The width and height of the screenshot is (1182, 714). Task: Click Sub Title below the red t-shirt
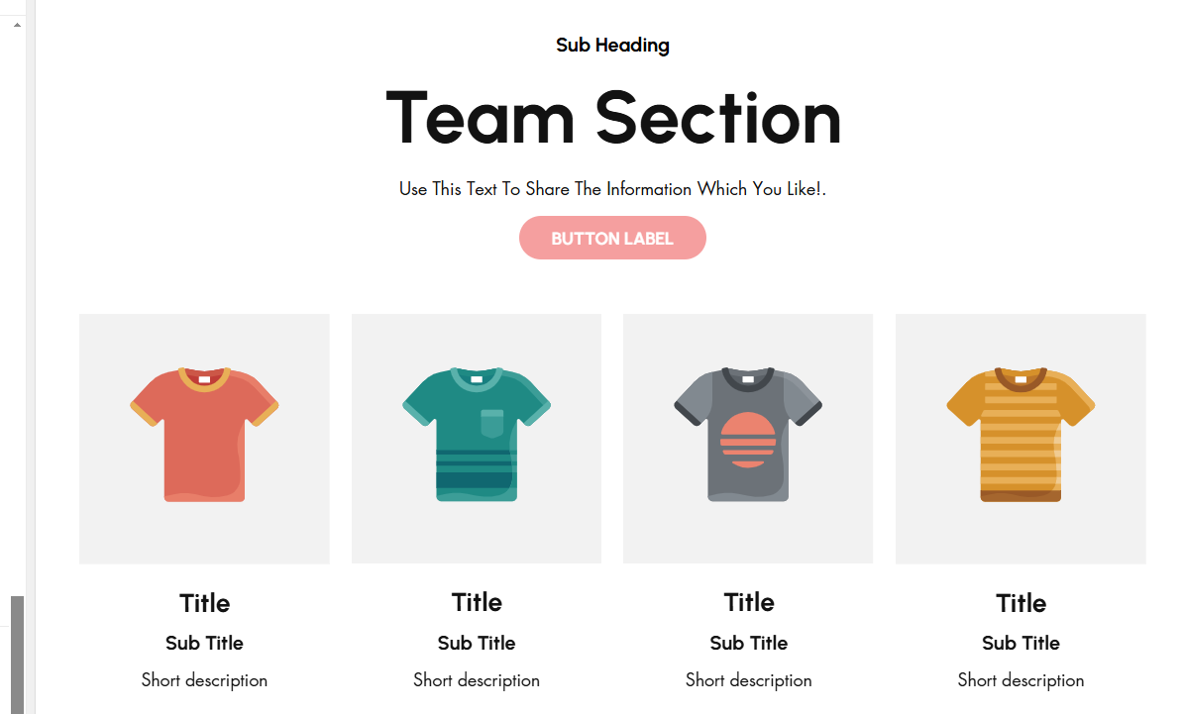[204, 643]
